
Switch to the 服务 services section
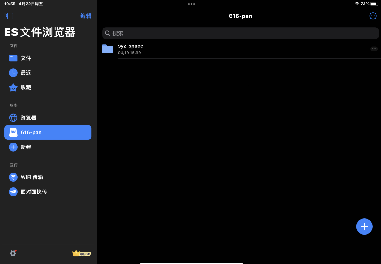(x=14, y=105)
